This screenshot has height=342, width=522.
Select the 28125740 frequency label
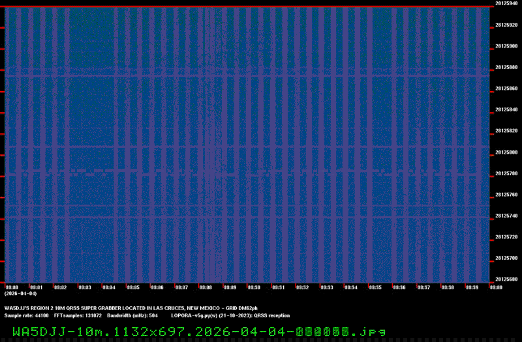coord(506,216)
